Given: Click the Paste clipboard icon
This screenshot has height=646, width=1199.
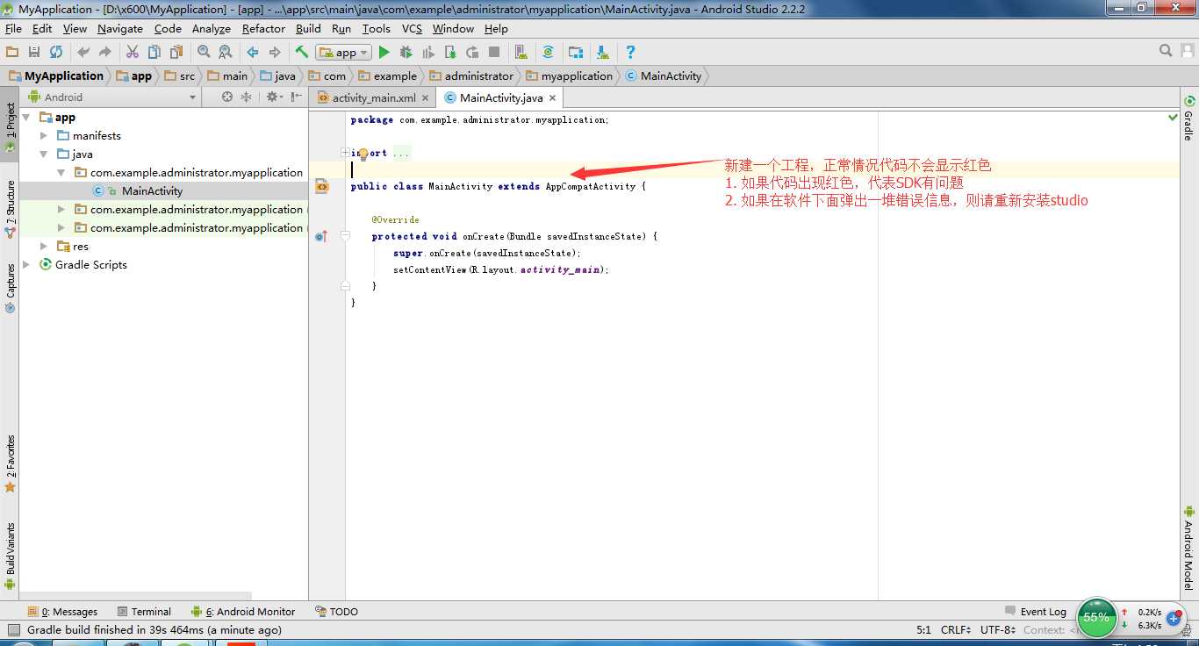Looking at the screenshot, I should tap(176, 53).
